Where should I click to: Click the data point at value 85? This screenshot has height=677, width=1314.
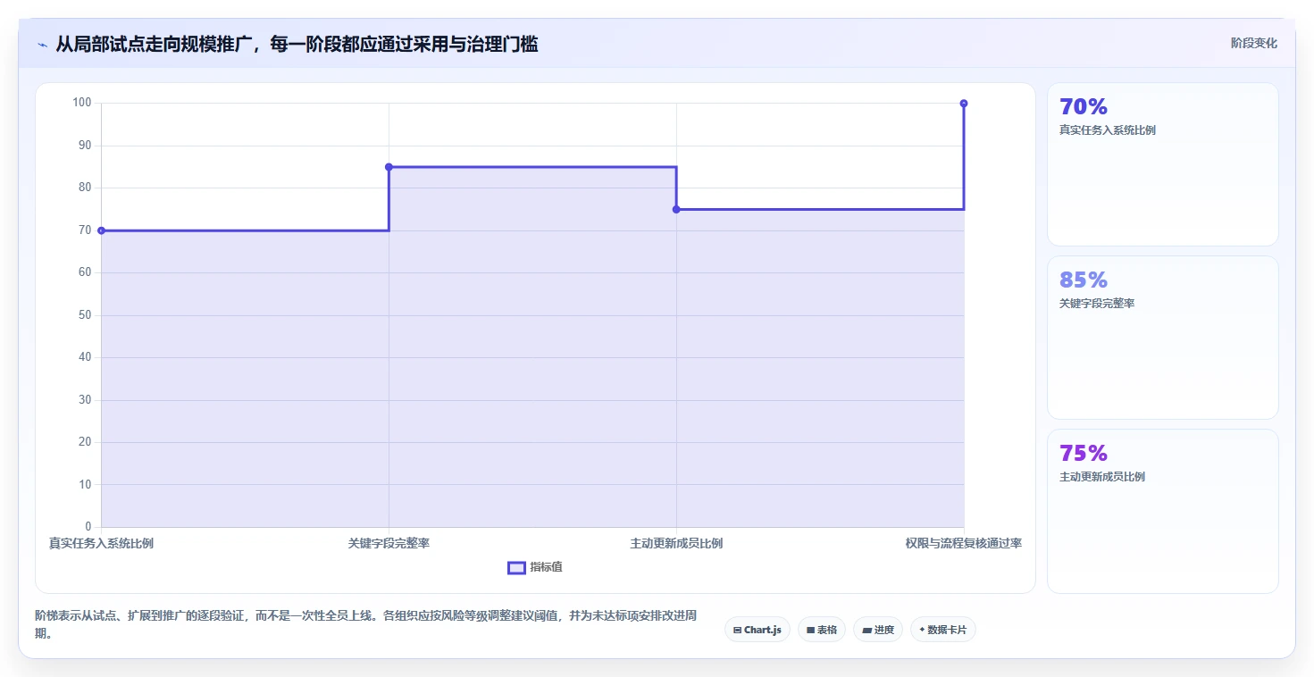pos(389,167)
